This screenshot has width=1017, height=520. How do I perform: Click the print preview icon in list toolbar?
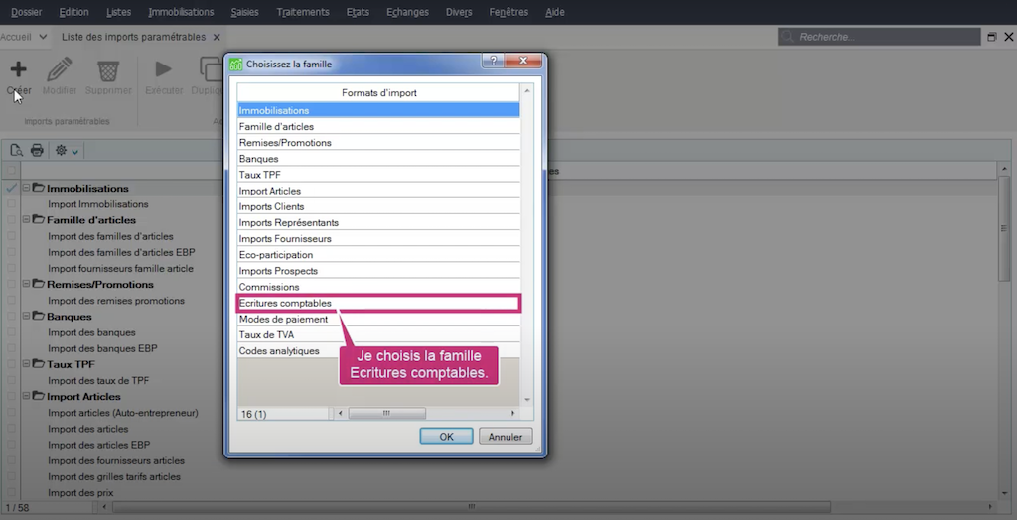(16, 151)
